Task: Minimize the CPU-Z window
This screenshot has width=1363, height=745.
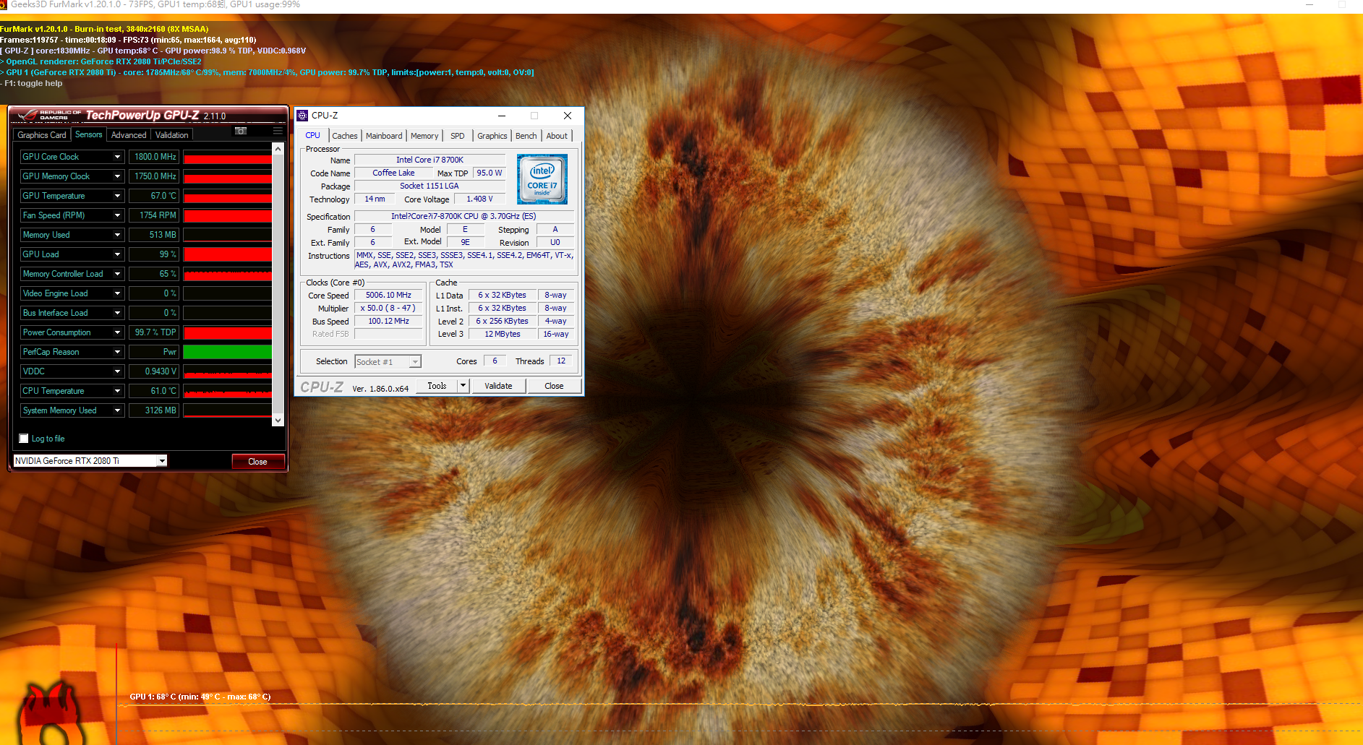Action: pyautogui.click(x=502, y=116)
